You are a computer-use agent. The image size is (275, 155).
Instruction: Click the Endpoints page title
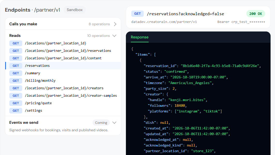[18, 10]
